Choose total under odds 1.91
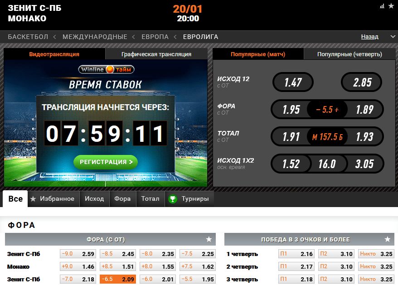 [x=291, y=136]
